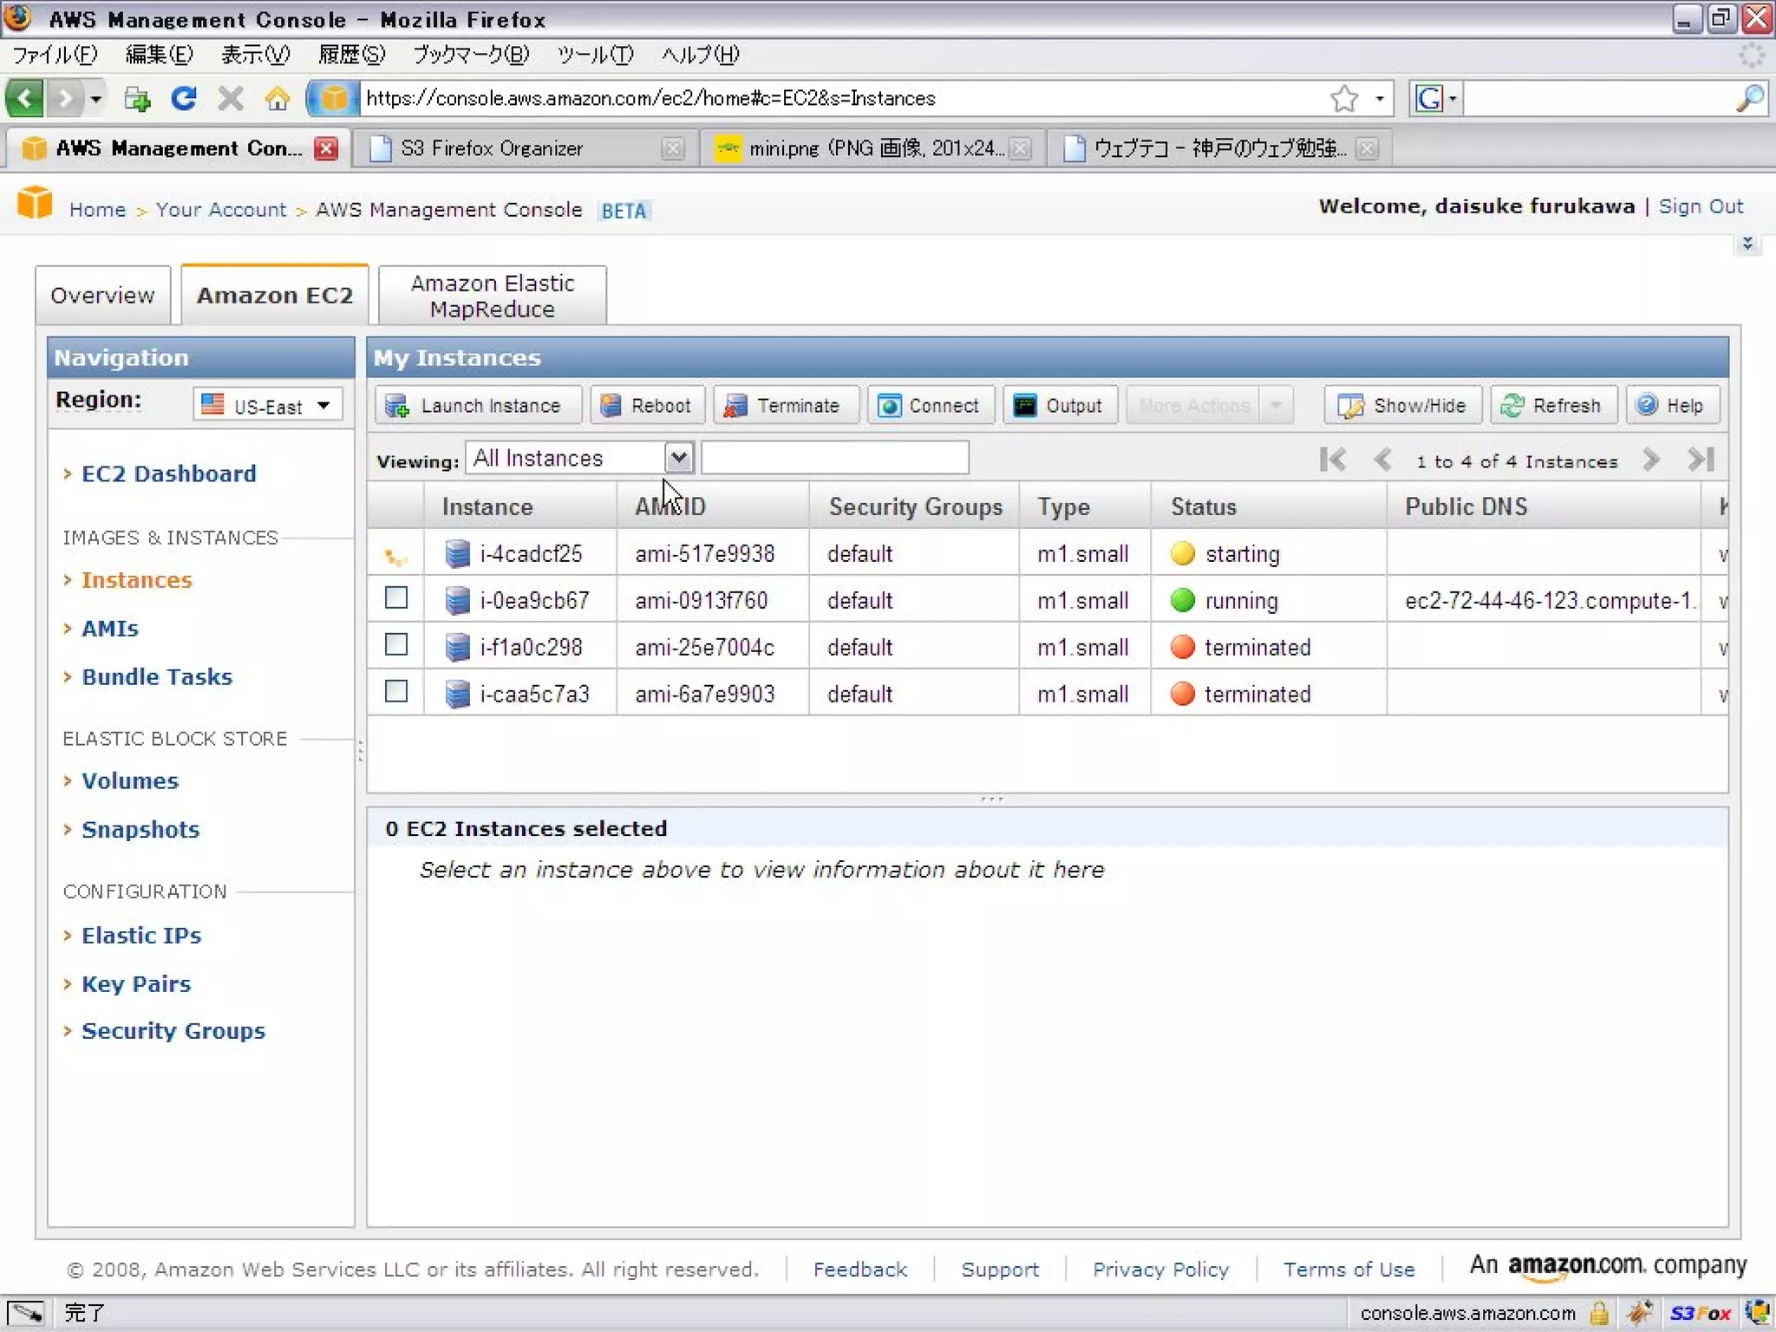The image size is (1776, 1332).
Task: Click the search magnifier icon
Action: click(1750, 98)
